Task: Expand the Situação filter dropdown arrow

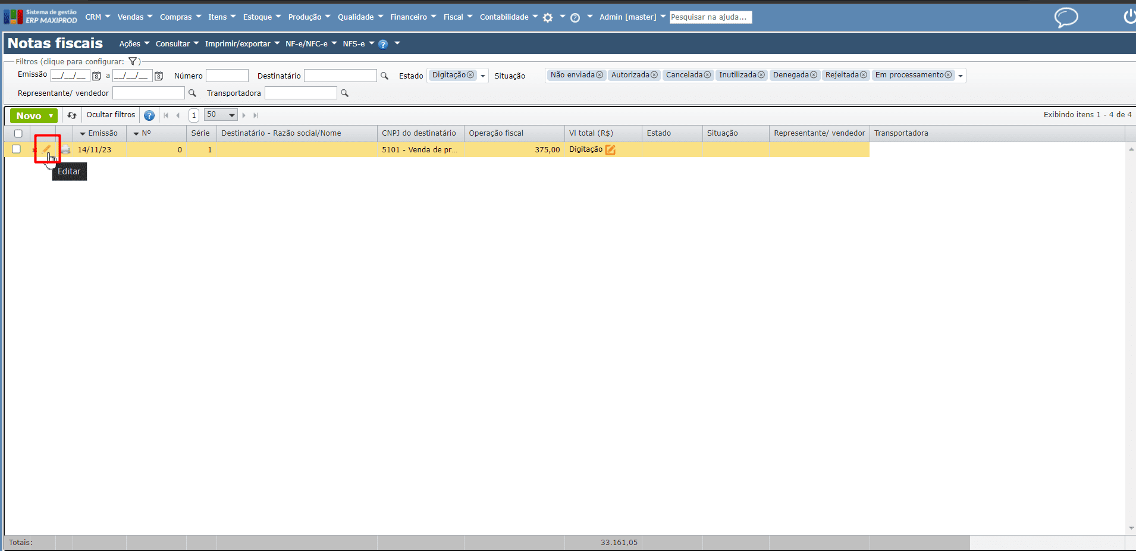Action: click(x=961, y=76)
